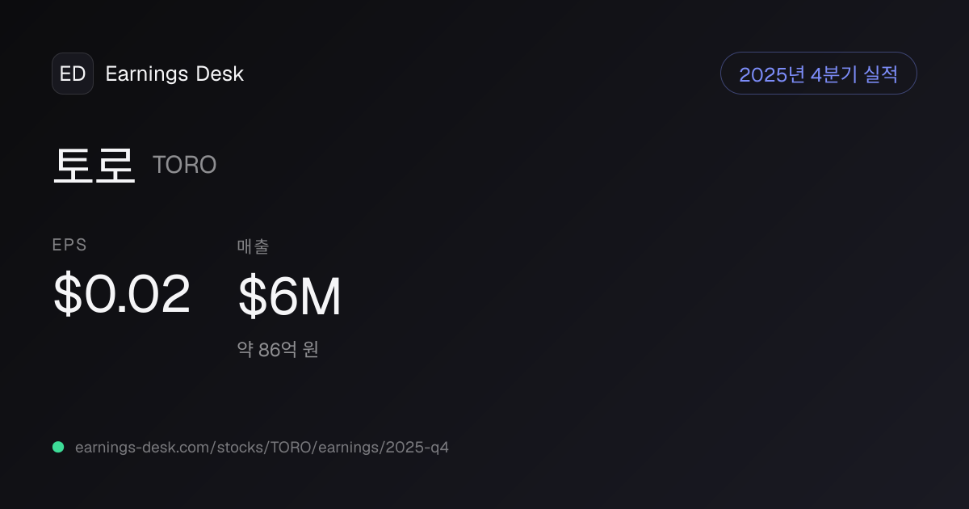Screen dimensions: 969x509
Task: Click the earnings per share amount
Action: point(122,294)
